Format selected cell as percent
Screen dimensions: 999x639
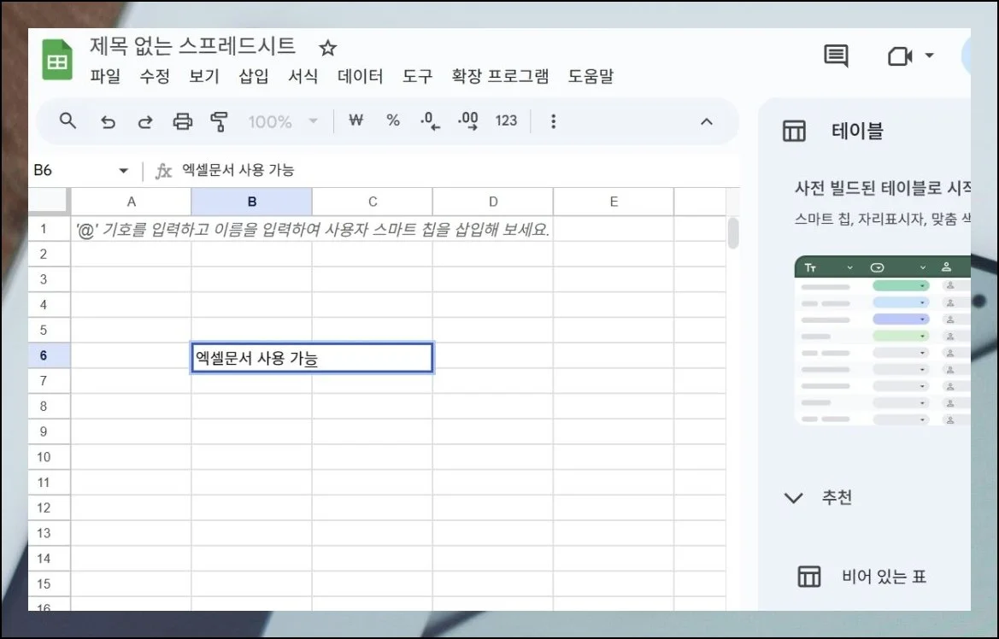coord(392,121)
